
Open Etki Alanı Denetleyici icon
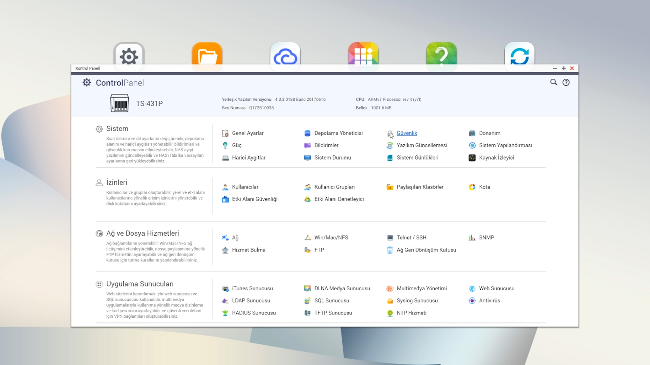tap(307, 199)
